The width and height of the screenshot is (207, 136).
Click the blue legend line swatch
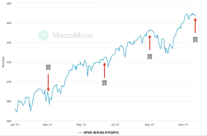tap(80, 132)
